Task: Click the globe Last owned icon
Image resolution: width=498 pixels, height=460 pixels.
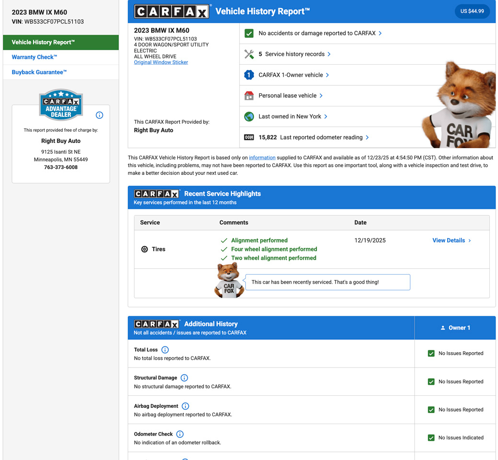Action: point(249,116)
